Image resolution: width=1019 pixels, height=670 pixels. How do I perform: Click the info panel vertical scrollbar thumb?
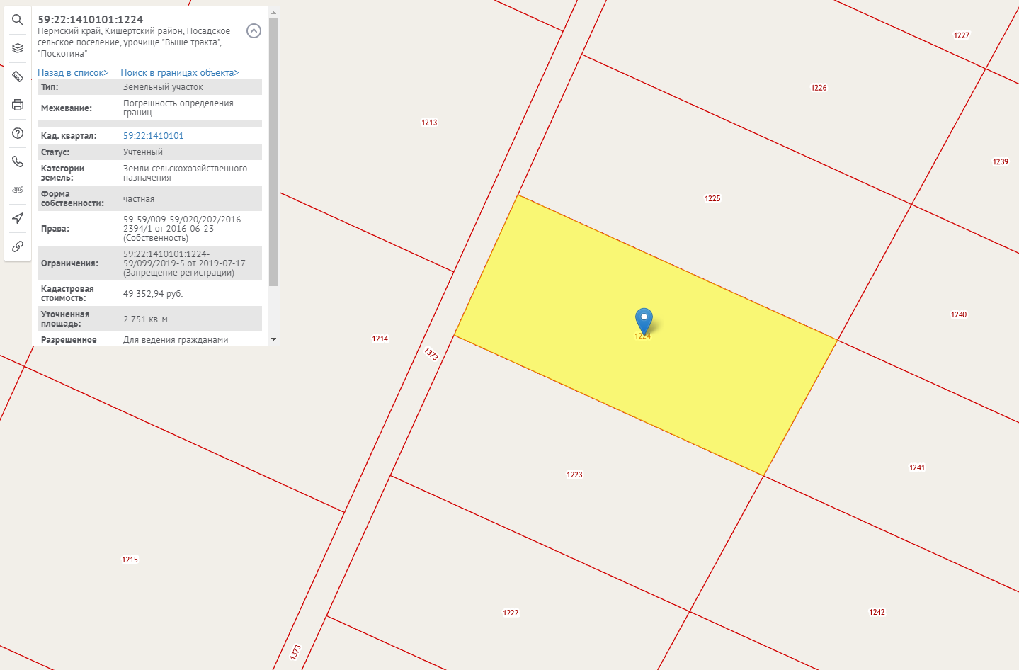click(274, 152)
